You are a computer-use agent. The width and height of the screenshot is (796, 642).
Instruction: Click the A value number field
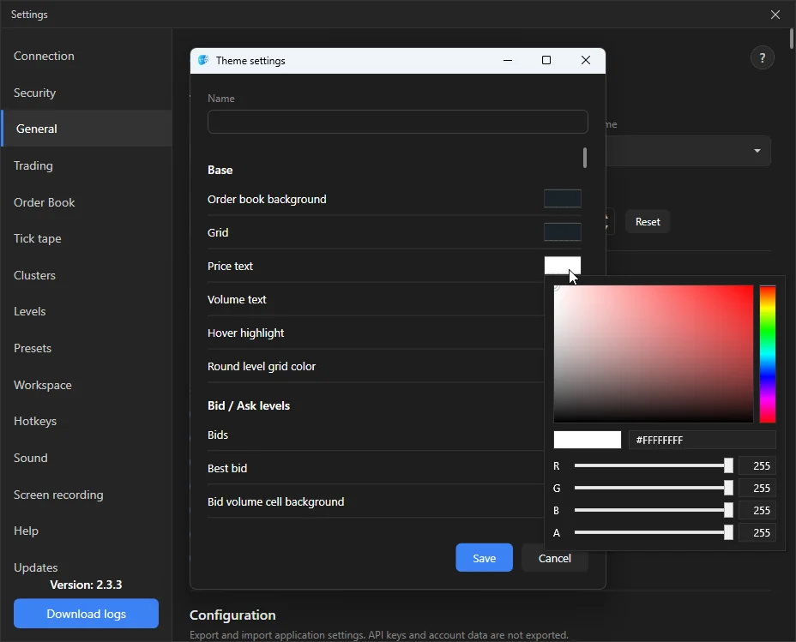(757, 532)
